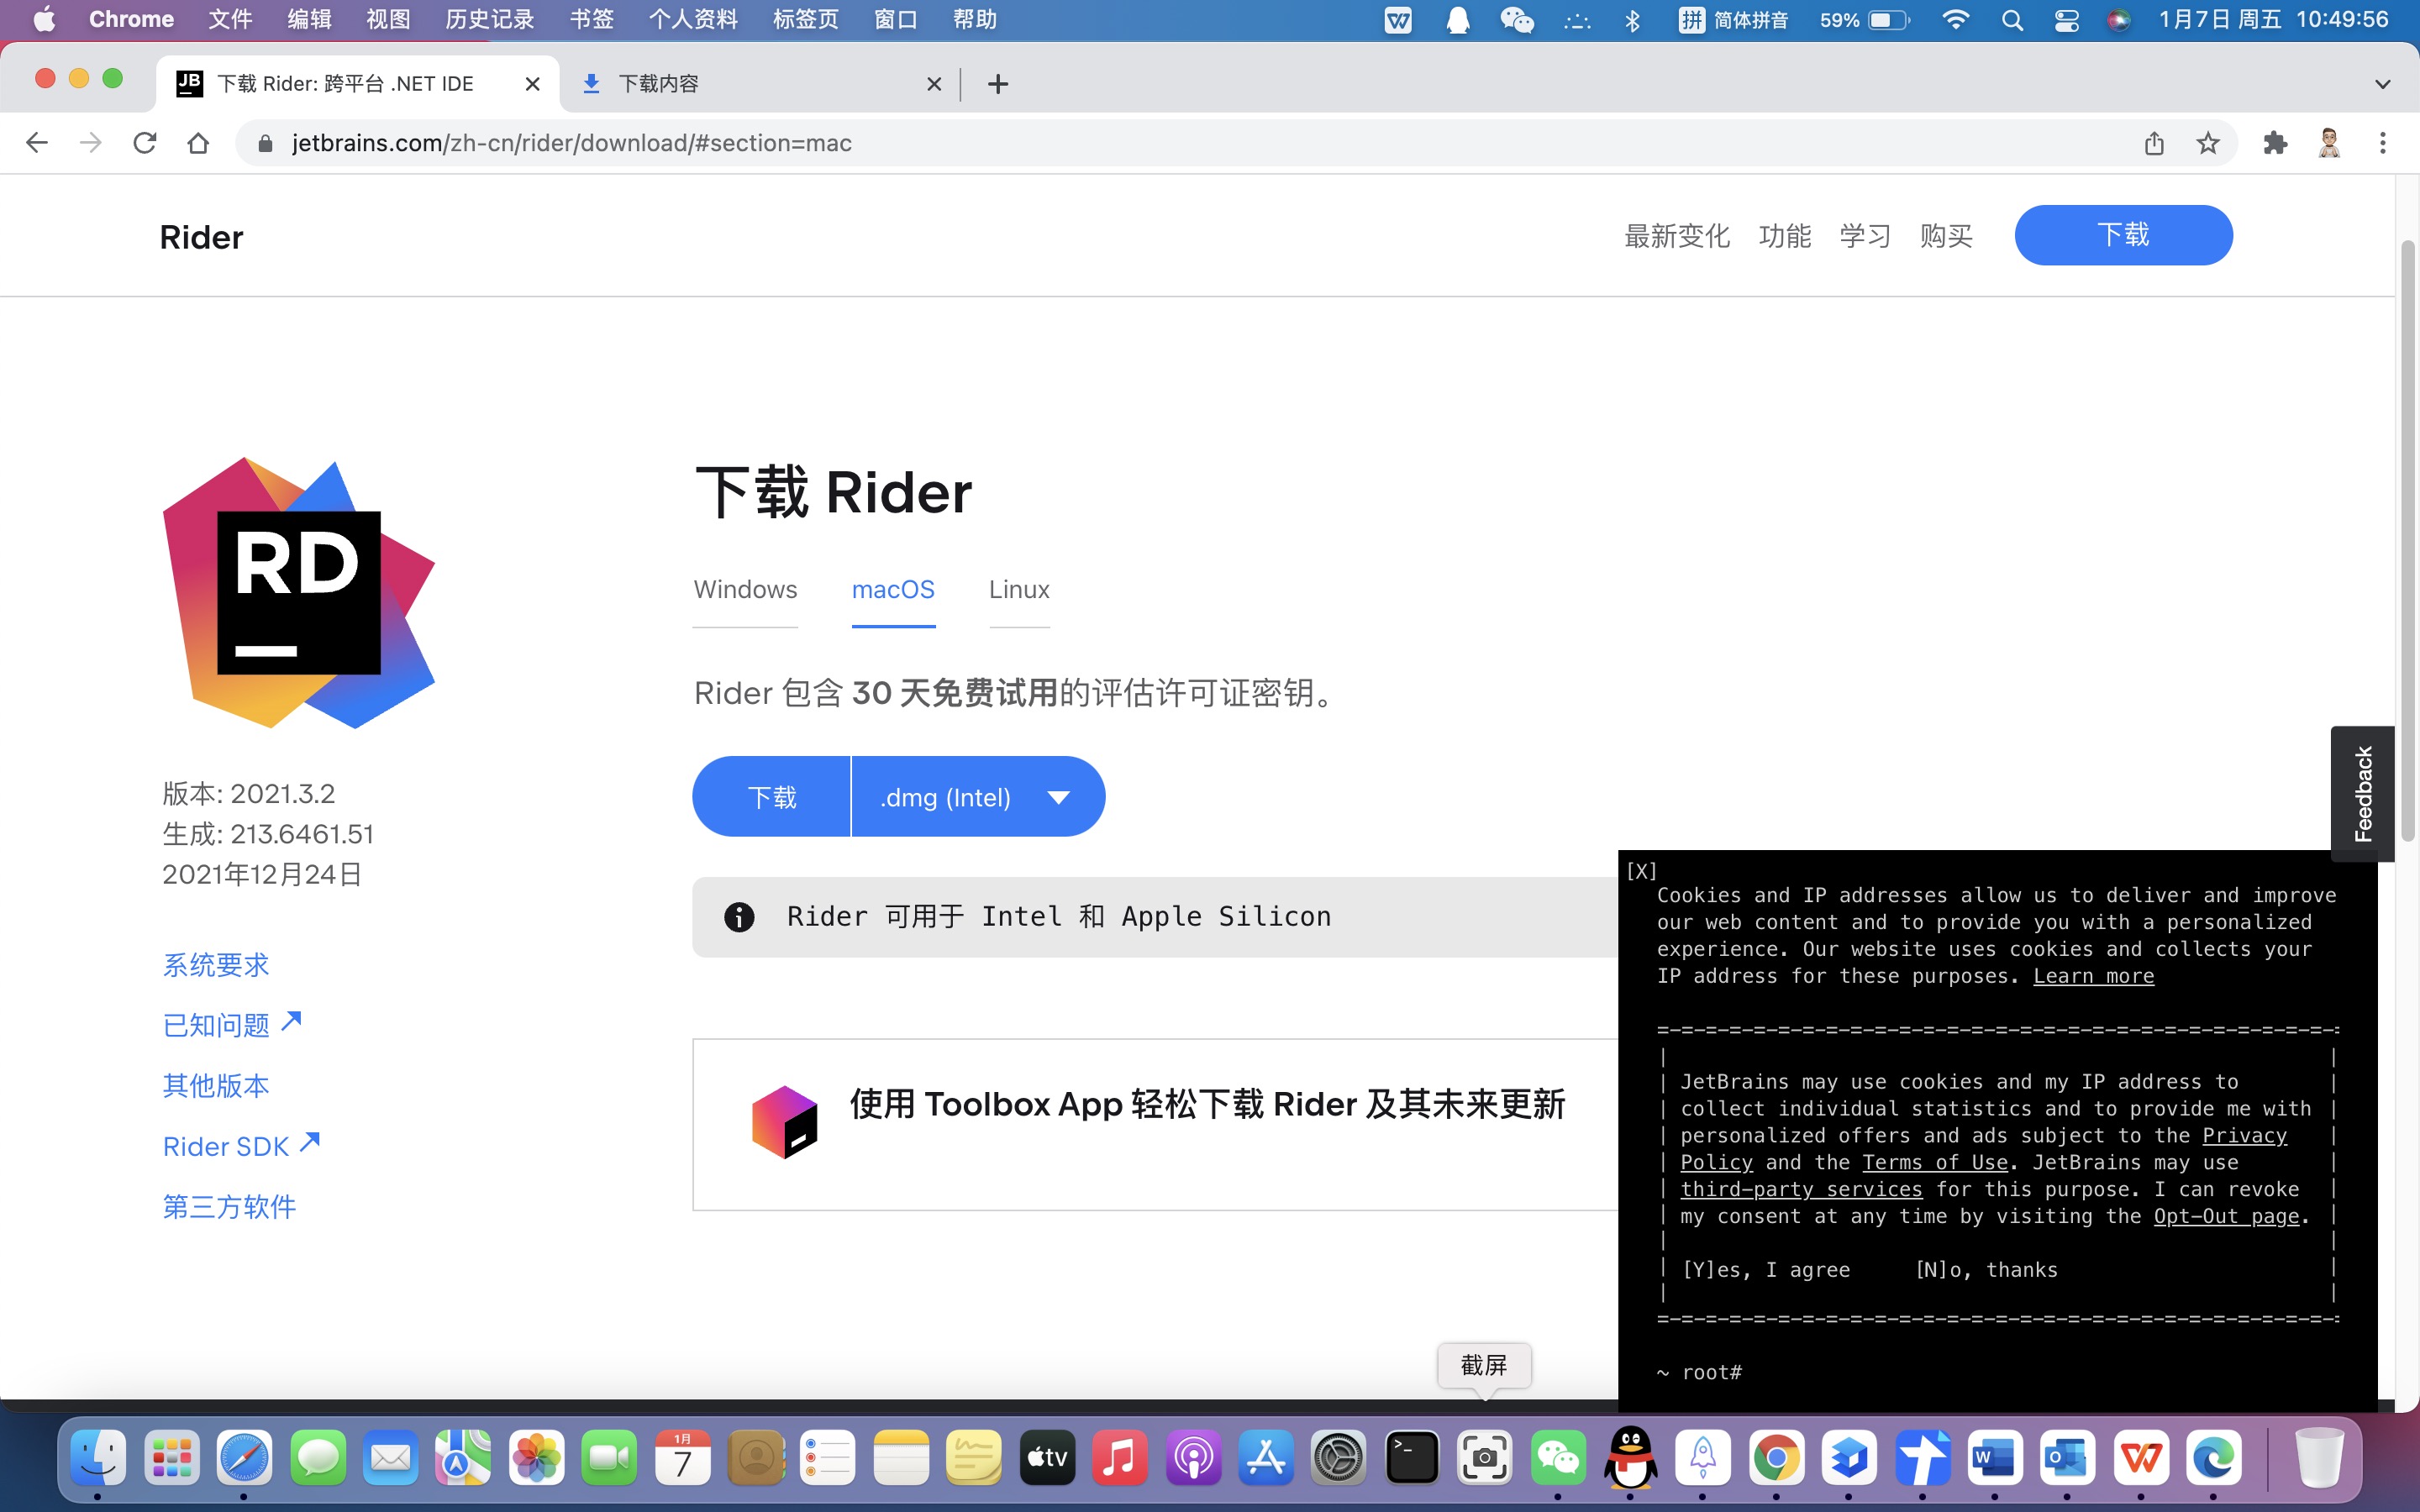2420x1512 pixels.
Task: Expand the Chrome tab search chevron
Action: click(2382, 84)
